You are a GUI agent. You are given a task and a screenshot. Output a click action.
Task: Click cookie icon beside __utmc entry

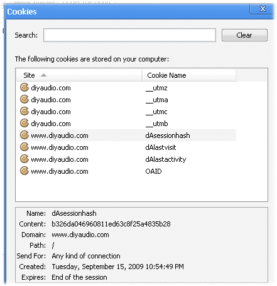[x=24, y=111]
